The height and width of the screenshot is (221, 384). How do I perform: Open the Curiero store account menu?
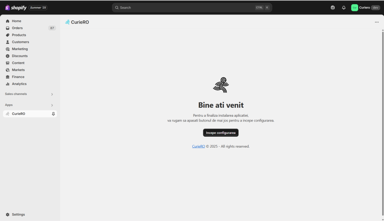point(365,7)
